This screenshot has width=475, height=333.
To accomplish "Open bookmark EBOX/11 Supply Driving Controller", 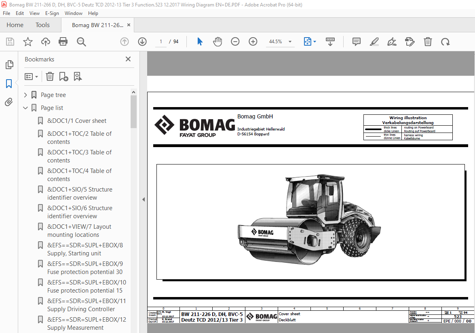I will pos(87,305).
